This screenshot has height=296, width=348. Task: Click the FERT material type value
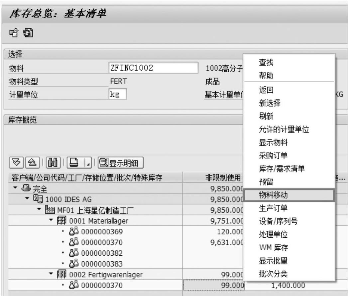(119, 81)
